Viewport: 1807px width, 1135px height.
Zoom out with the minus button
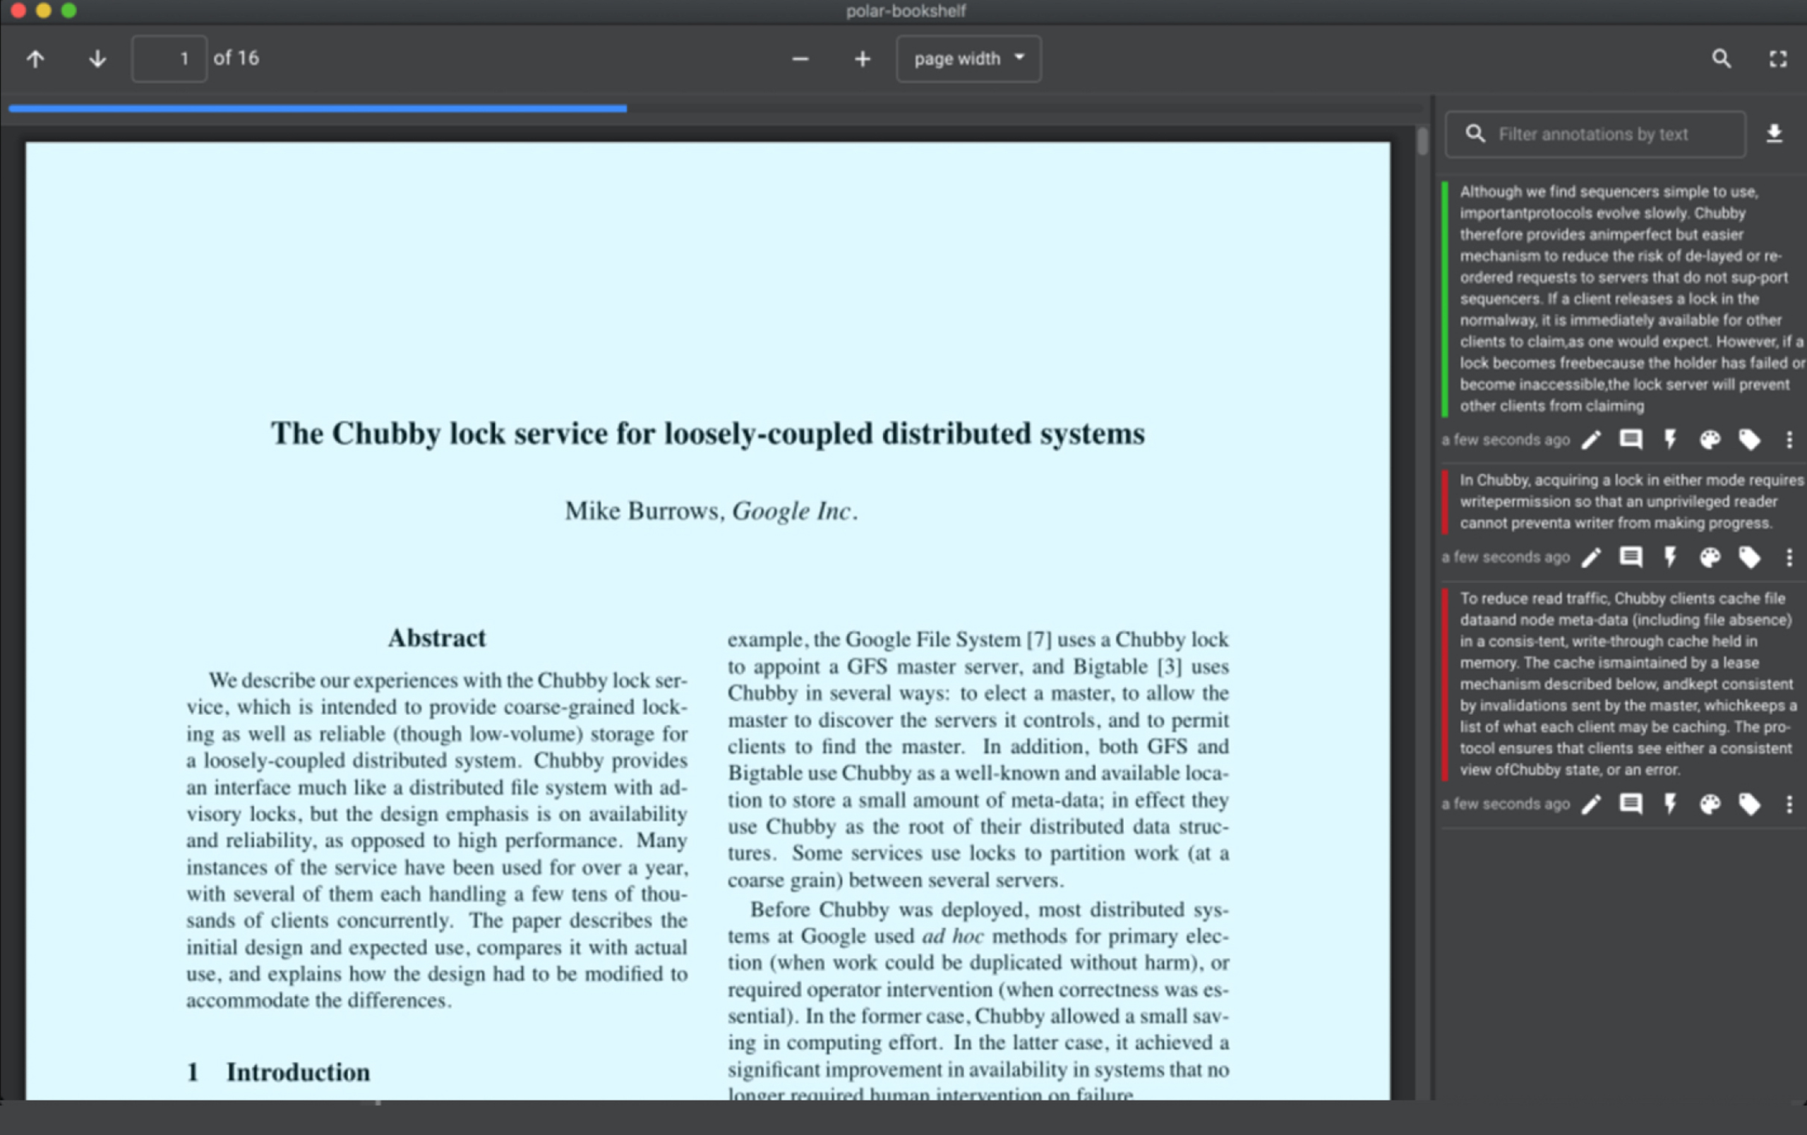800,59
